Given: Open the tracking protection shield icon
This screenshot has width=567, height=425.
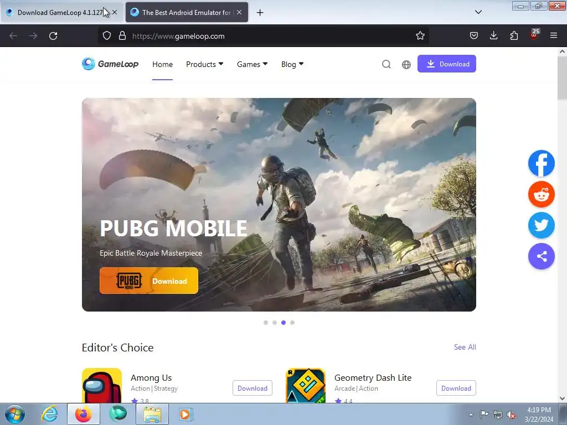Looking at the screenshot, I should tap(107, 36).
